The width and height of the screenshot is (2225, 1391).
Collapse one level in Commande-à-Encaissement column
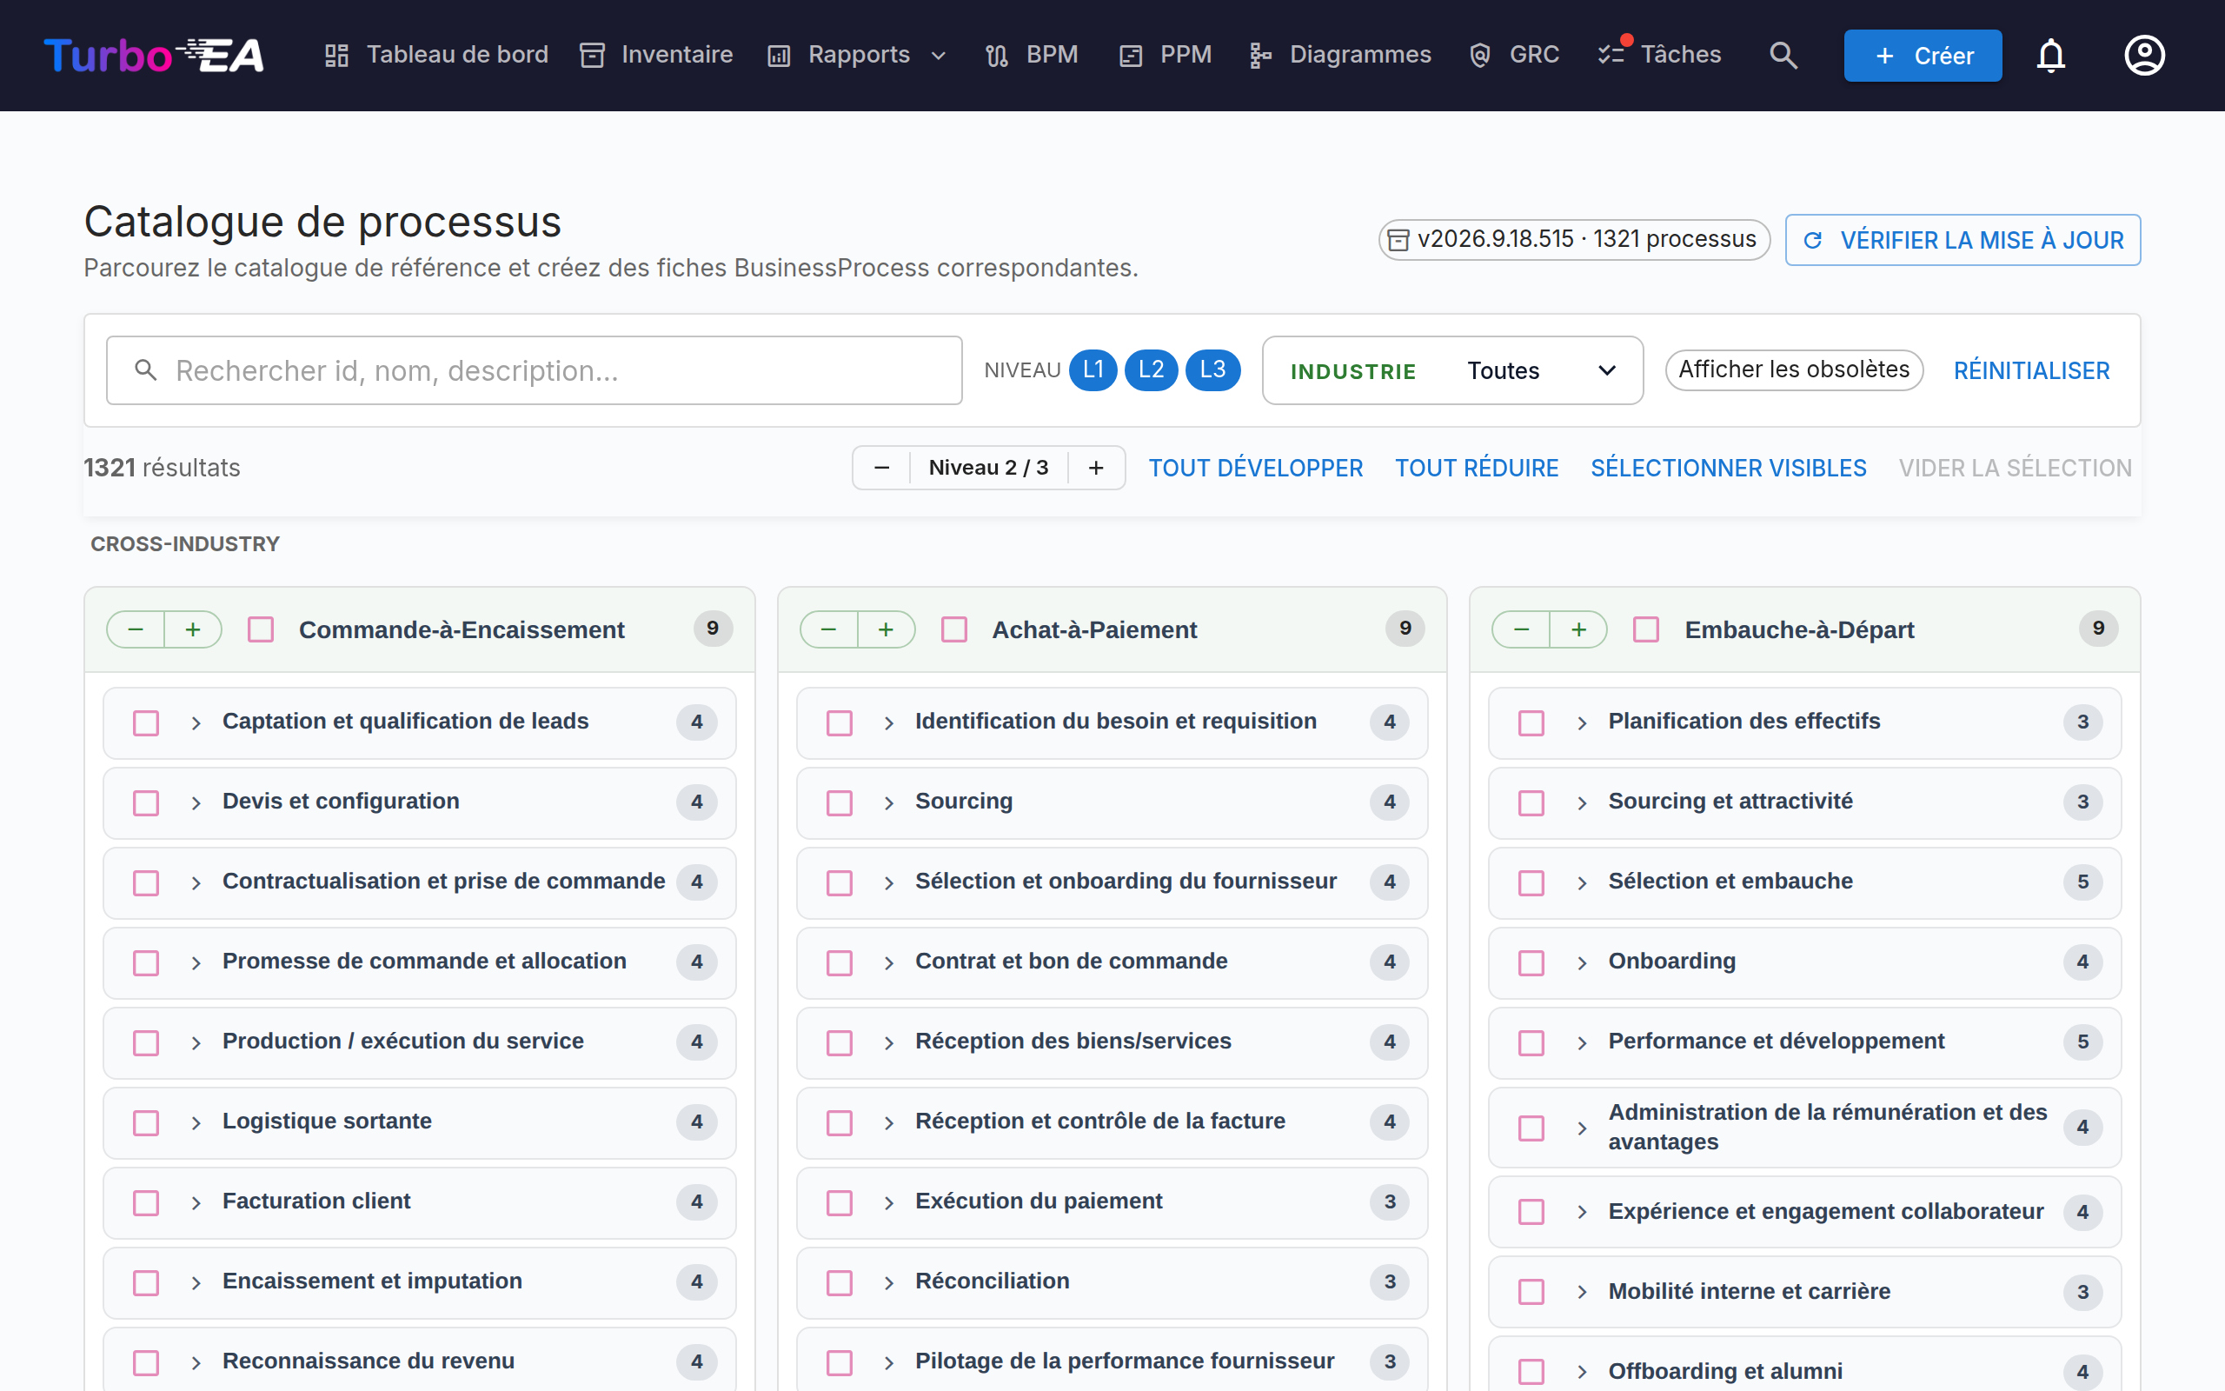136,629
